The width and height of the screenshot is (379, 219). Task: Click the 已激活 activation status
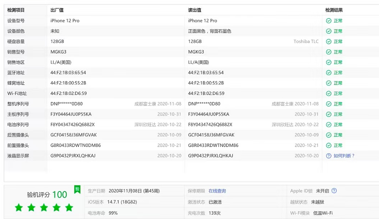[215, 202]
